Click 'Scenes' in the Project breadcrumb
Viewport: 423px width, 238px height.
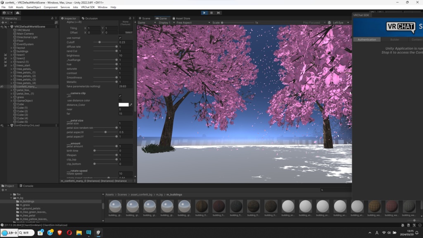pos(122,195)
